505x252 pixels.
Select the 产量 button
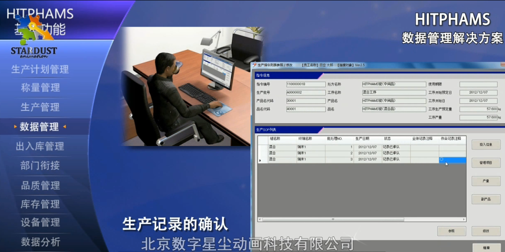[486, 181]
